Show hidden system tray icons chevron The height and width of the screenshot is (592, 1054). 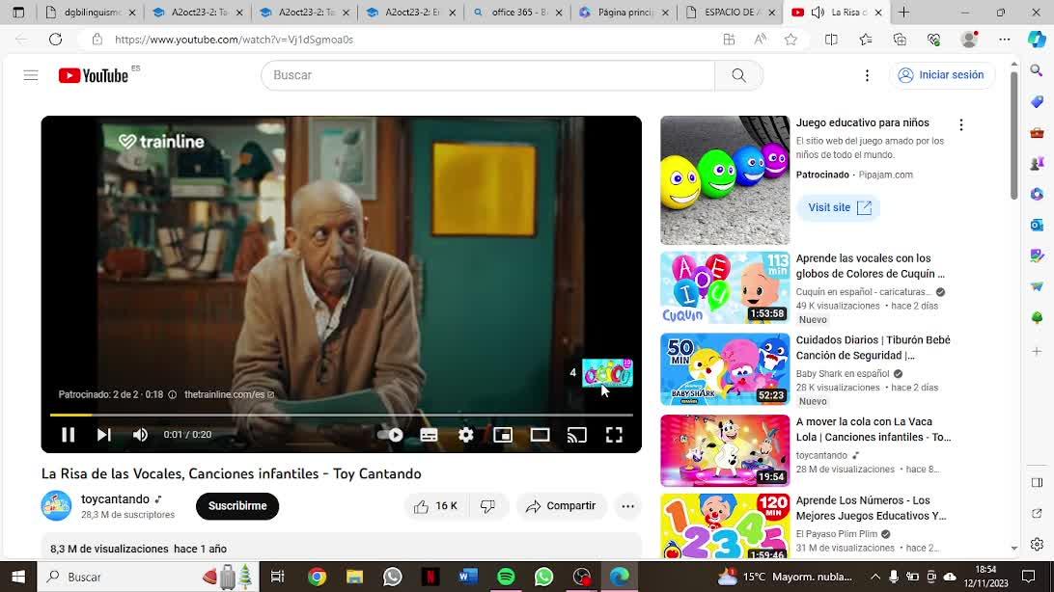pos(875,577)
